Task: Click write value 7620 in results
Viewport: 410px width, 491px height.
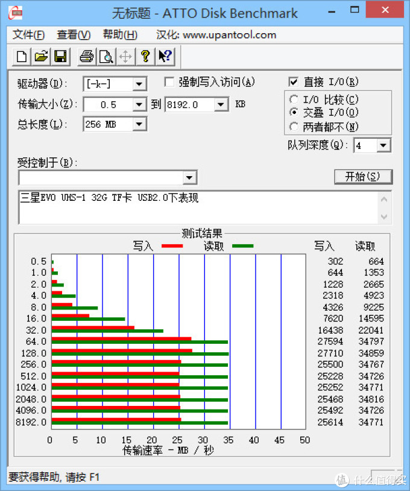Action: pos(333,318)
